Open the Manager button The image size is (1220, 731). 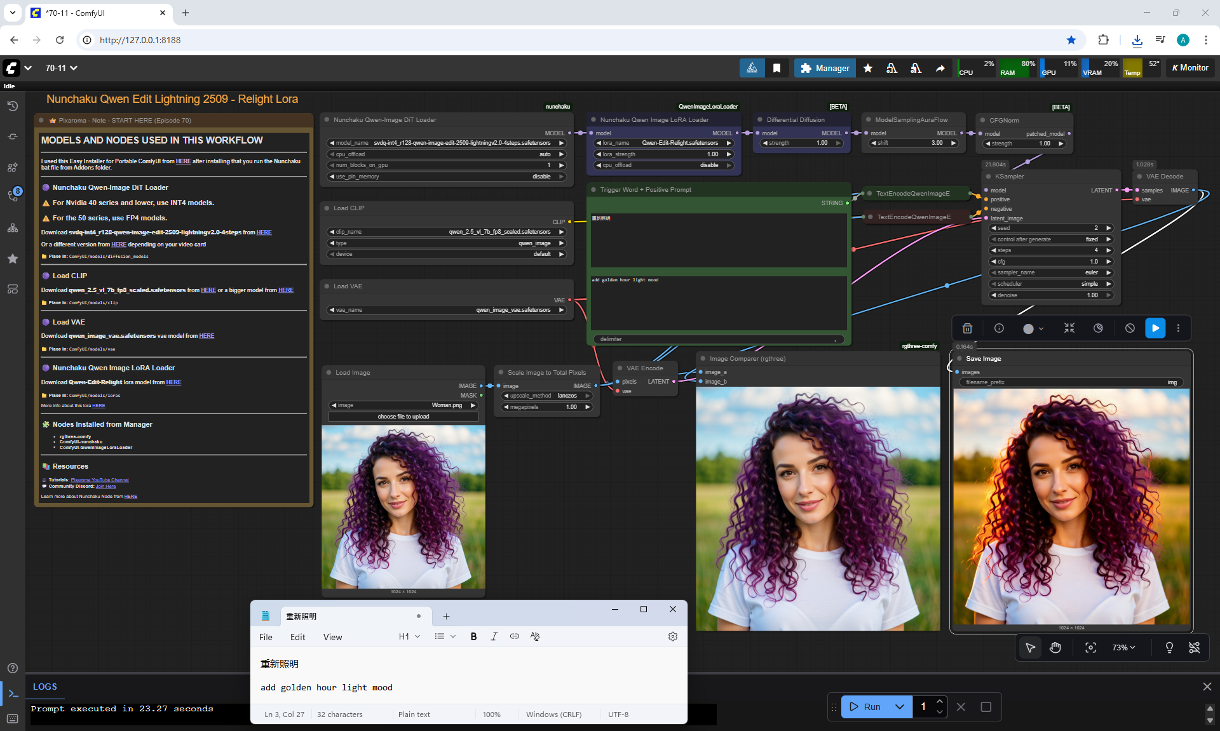(x=825, y=68)
